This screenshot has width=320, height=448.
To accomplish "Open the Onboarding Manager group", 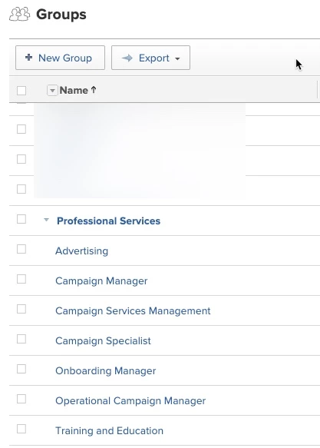I will click(106, 371).
